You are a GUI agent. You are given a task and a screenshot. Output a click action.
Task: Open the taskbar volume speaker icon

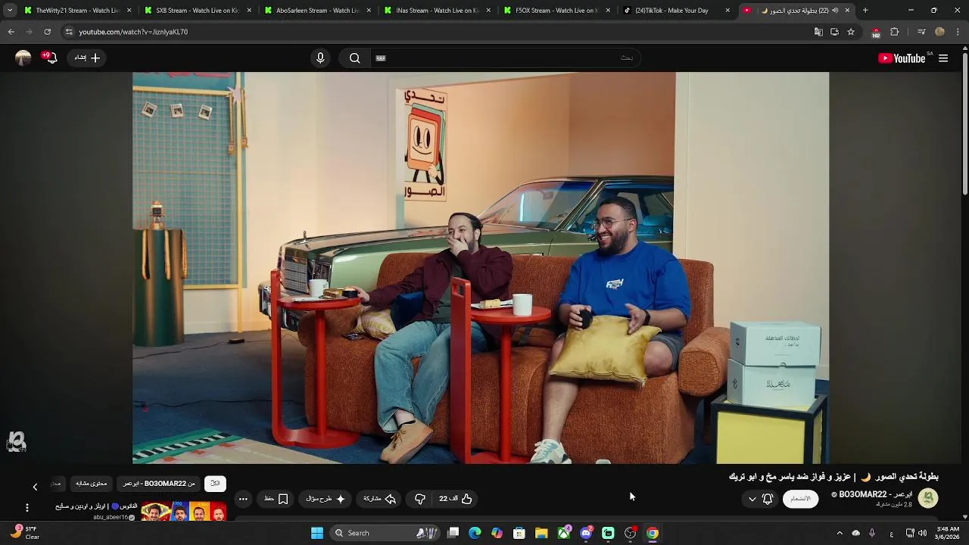point(922,533)
